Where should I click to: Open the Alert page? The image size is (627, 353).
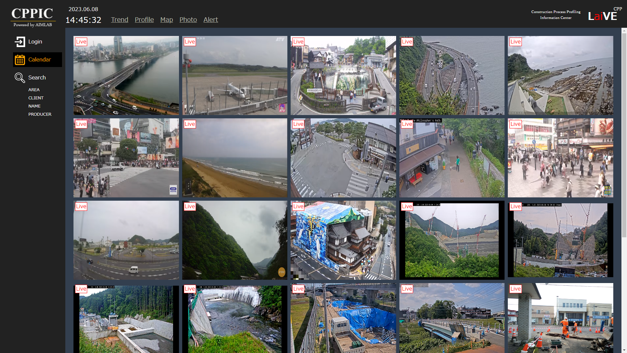coord(211,20)
